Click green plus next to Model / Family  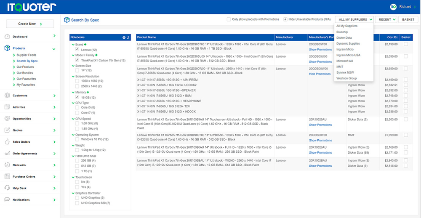(x=96, y=55)
